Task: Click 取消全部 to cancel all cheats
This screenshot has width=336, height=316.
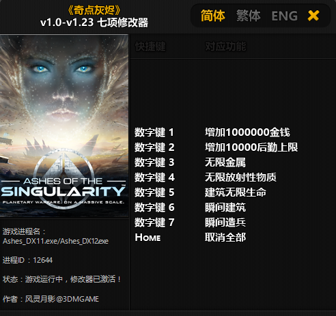Action: 225,238
